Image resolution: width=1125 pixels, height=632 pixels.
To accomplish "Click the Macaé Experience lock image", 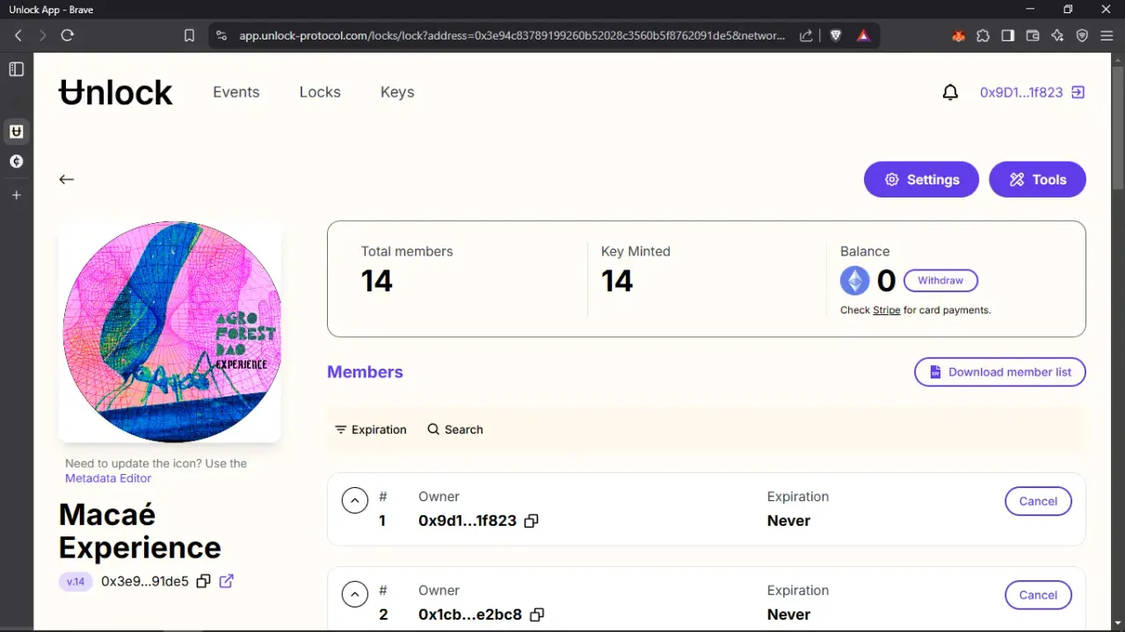I will tap(170, 332).
